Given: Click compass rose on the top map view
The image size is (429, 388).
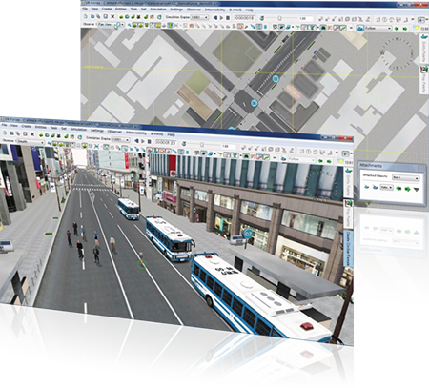Looking at the screenshot, I should coord(397,54).
